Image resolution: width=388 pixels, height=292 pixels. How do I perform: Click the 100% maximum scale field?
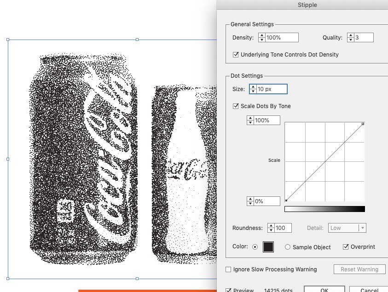[267, 120]
